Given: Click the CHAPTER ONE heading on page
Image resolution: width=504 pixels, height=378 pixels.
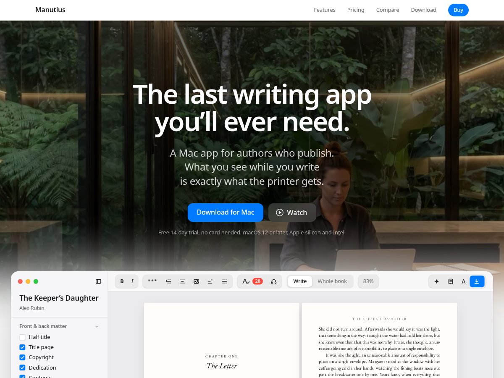Looking at the screenshot, I should pos(221,356).
